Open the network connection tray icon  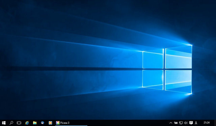[181, 123]
